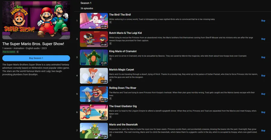Buy episode Mario's Magic Carpet
The width and height of the screenshot is (271, 140).
pos(263,76)
